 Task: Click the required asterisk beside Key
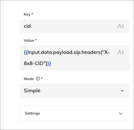point(32,14)
